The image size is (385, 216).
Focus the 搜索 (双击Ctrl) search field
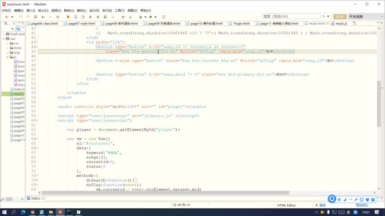pyautogui.click(x=291, y=16)
